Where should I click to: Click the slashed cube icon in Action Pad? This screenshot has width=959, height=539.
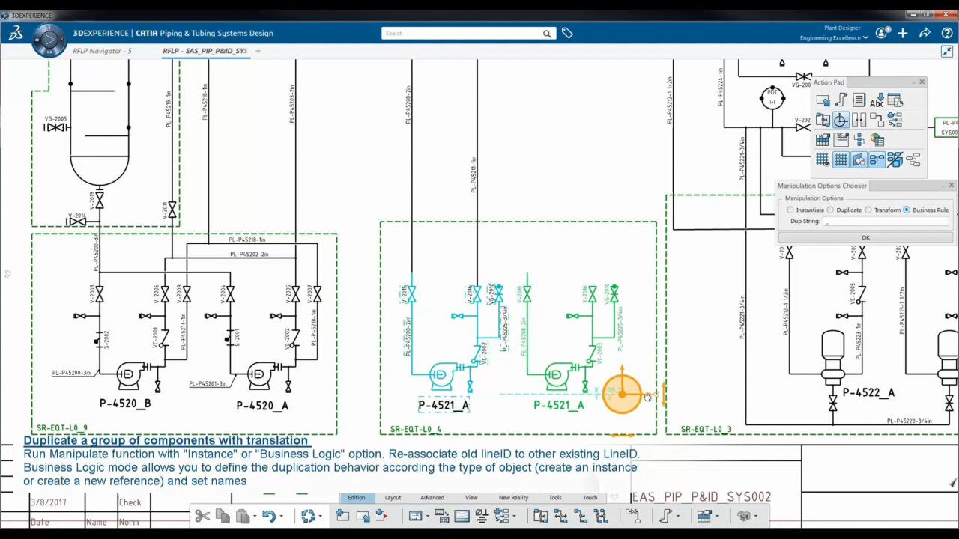coord(895,159)
